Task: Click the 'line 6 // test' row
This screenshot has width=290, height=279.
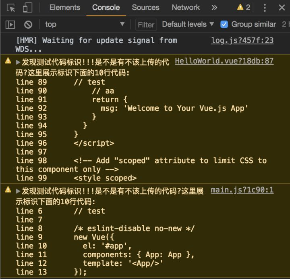Action: point(60,211)
